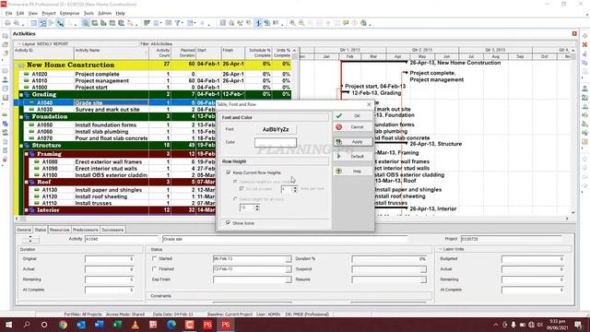Open VLC media player from the taskbar
This screenshot has height=332, width=590.
click(x=136, y=325)
